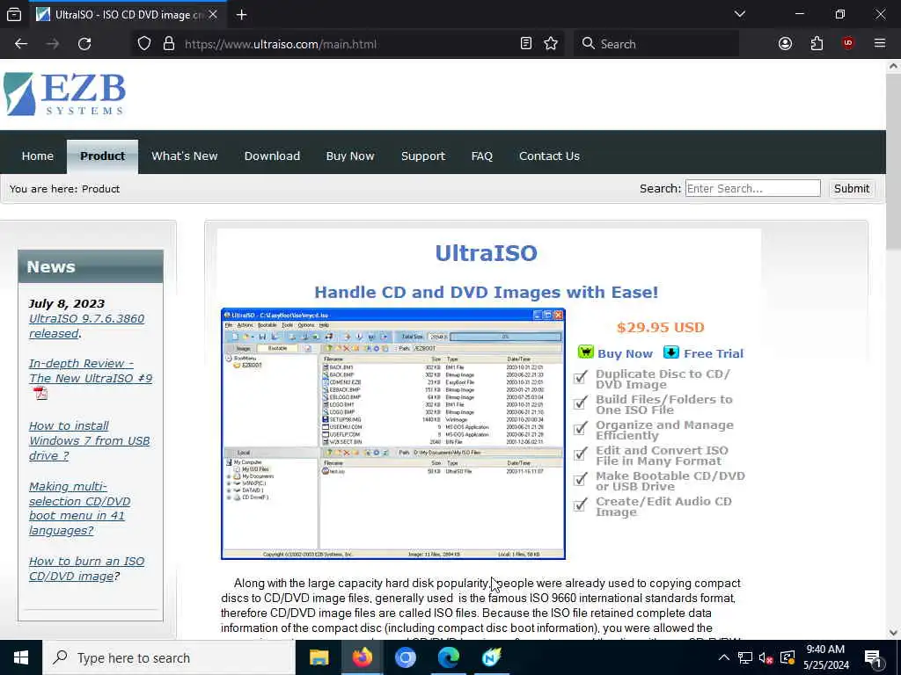Open File Explorer from the taskbar
The image size is (901, 675).
point(319,657)
